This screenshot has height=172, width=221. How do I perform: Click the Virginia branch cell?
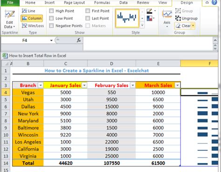tap(28, 156)
